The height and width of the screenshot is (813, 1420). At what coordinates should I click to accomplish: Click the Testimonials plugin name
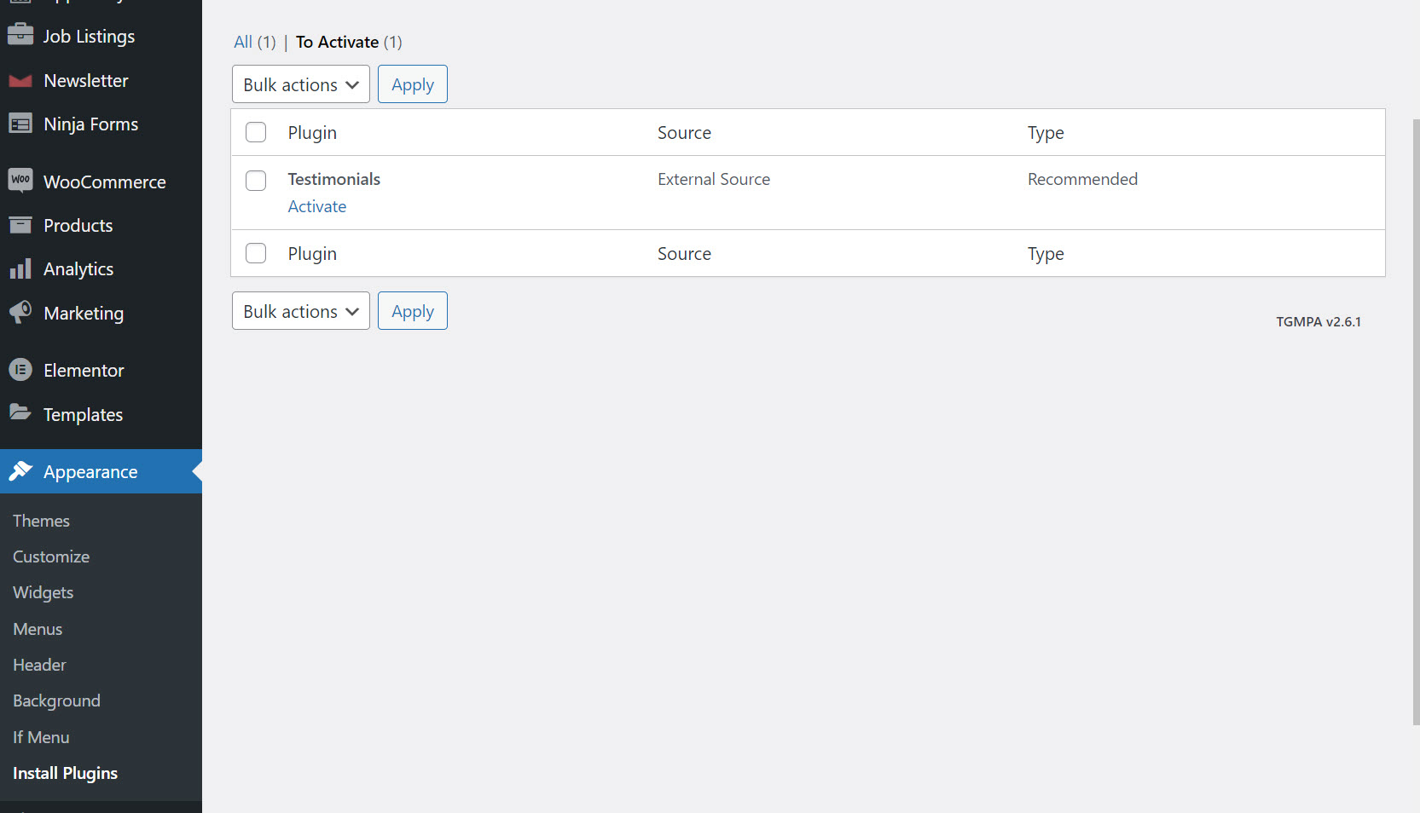pos(334,179)
